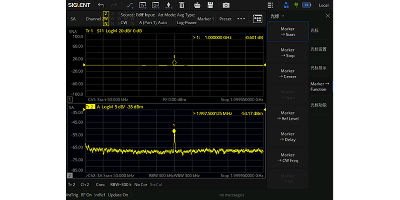The height and width of the screenshot is (200, 400).
Task: Click the floppy disk save icon
Action: coord(210,5)
